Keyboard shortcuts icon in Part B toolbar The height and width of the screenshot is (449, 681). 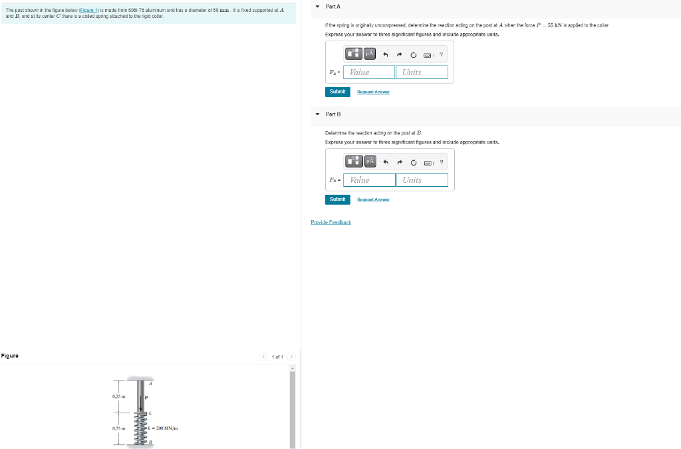click(428, 163)
